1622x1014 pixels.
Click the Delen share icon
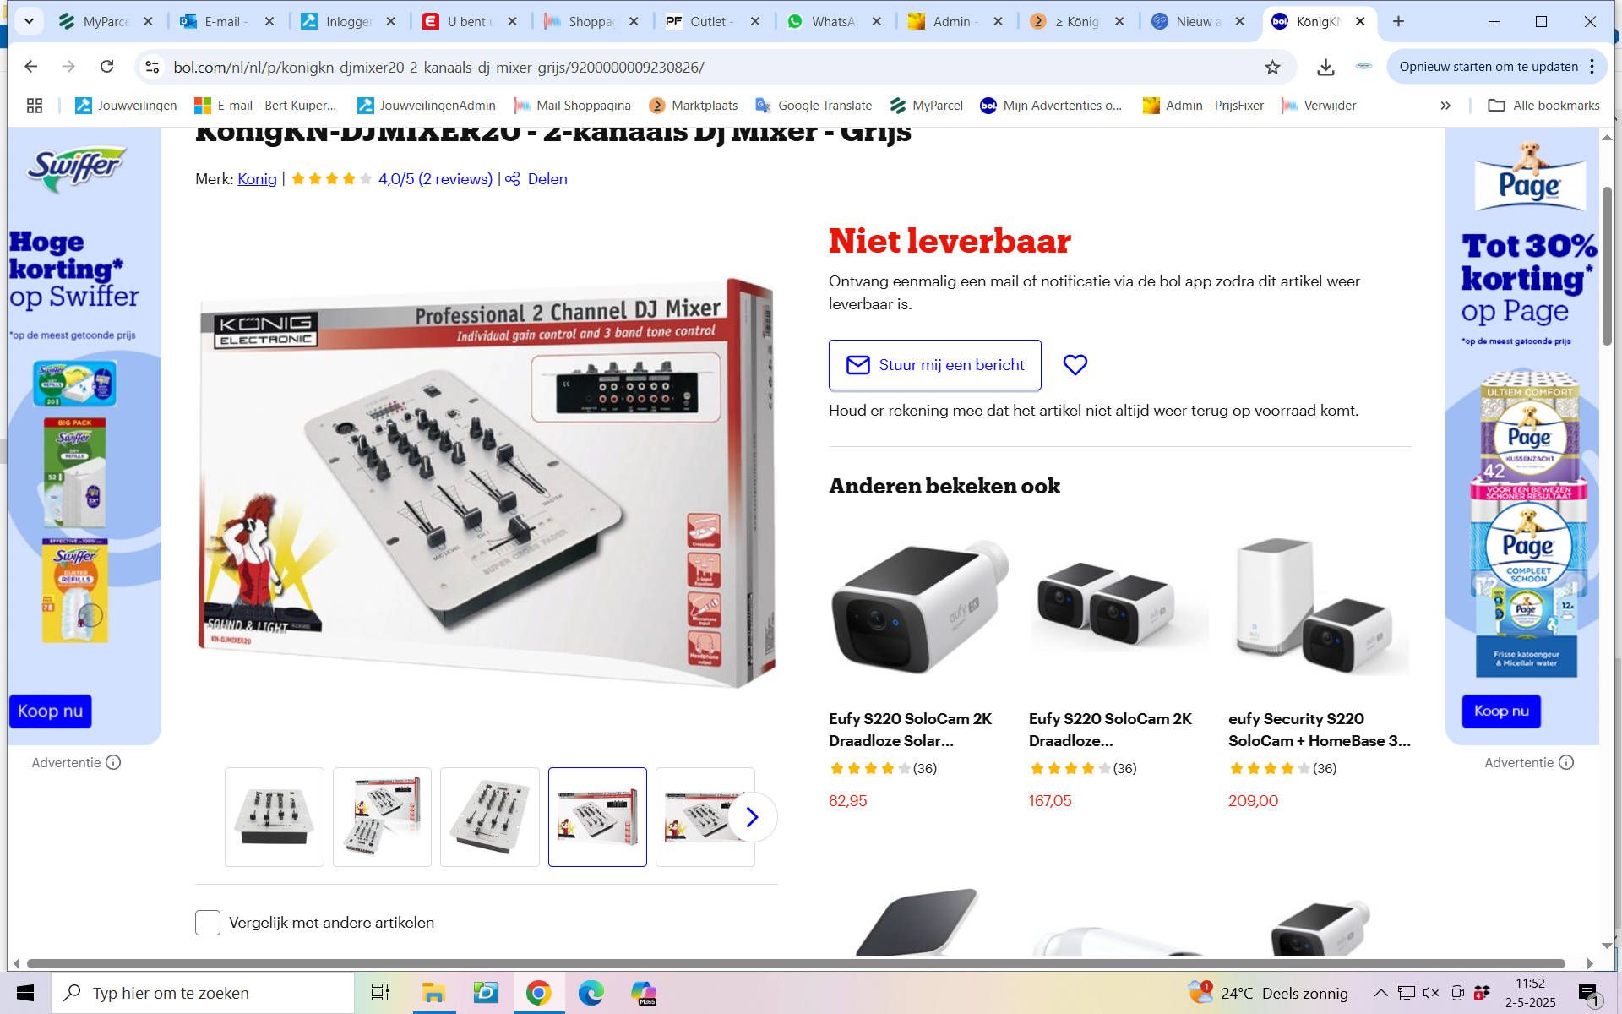click(x=513, y=179)
